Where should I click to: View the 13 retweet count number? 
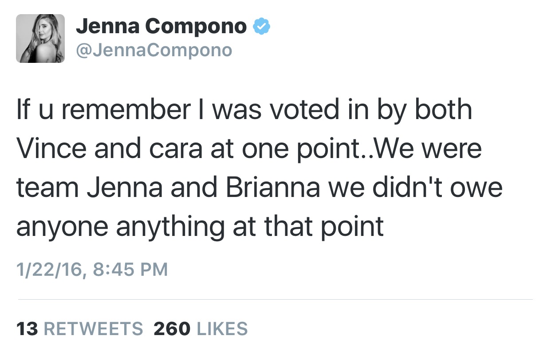click(27, 329)
